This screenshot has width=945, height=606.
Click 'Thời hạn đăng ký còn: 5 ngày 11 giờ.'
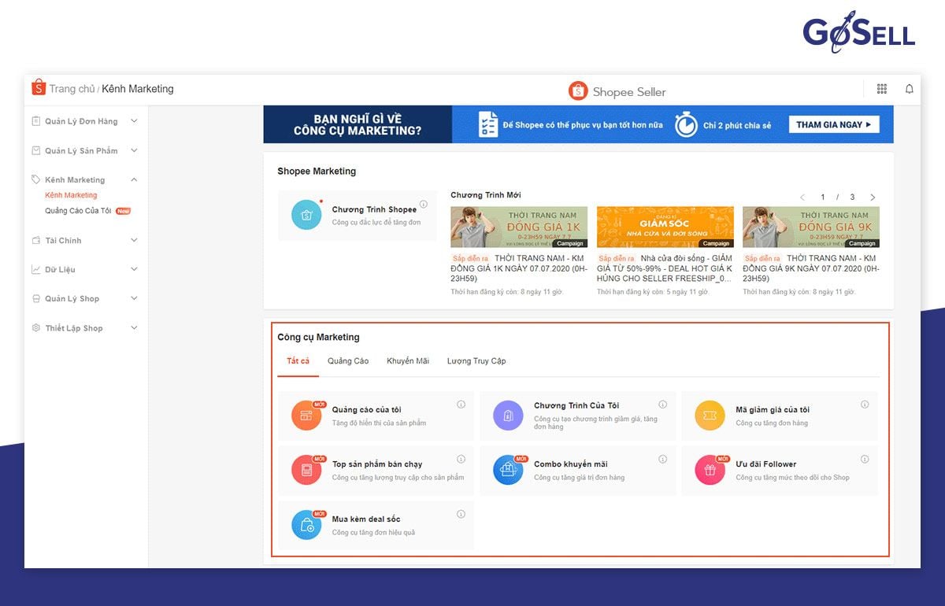(x=653, y=292)
